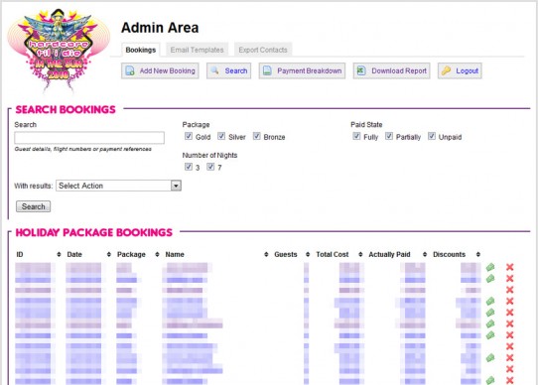The width and height of the screenshot is (538, 385).
Task: Open the Select Action dropdown
Action: point(118,186)
